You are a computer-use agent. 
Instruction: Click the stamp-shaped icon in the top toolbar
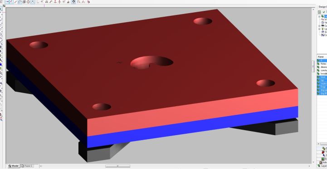tap(47, 2)
